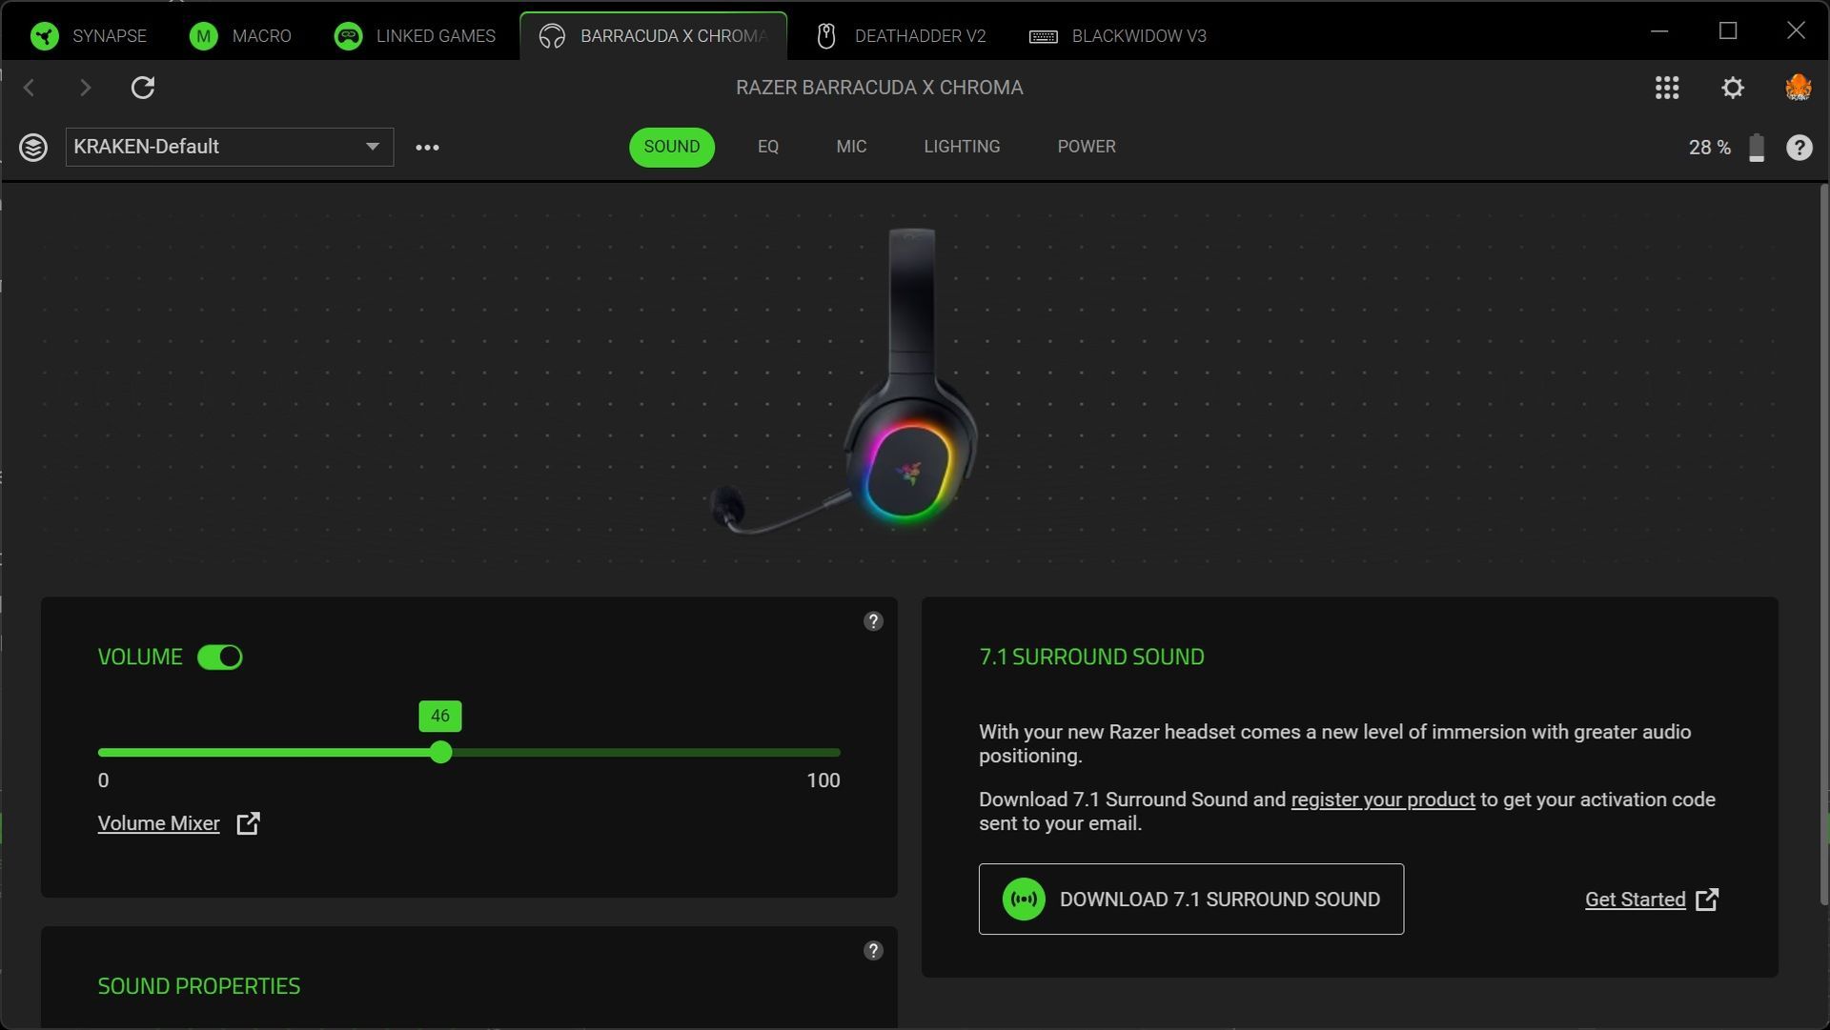Screen dimensions: 1830x1030
Task: Expand the KRAKEN-Default profile dropdown
Action: [372, 147]
